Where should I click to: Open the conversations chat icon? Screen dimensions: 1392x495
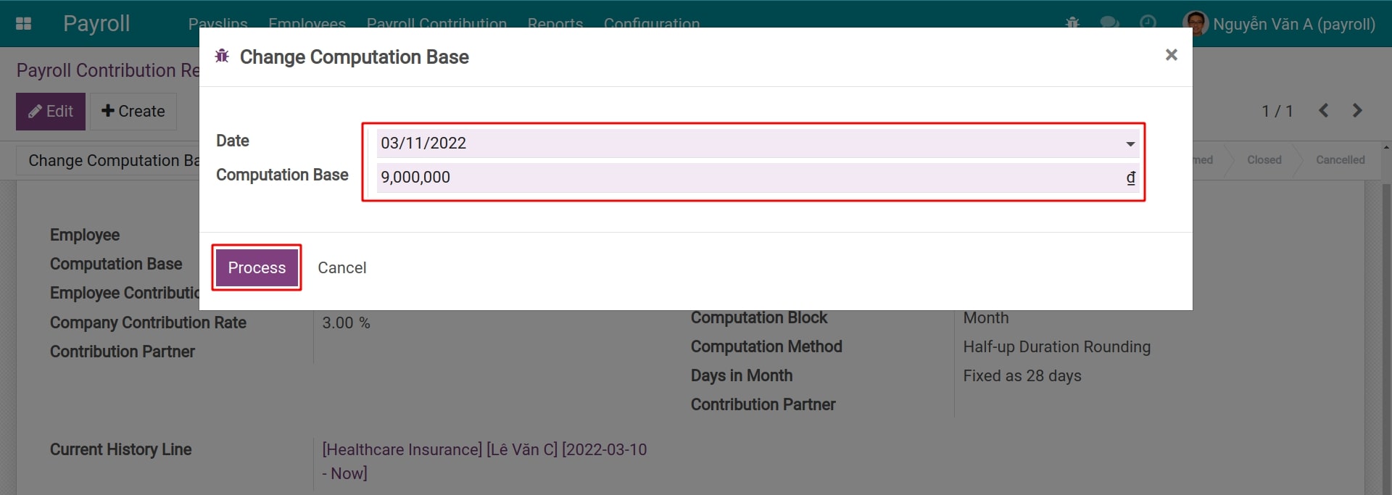point(1109,22)
